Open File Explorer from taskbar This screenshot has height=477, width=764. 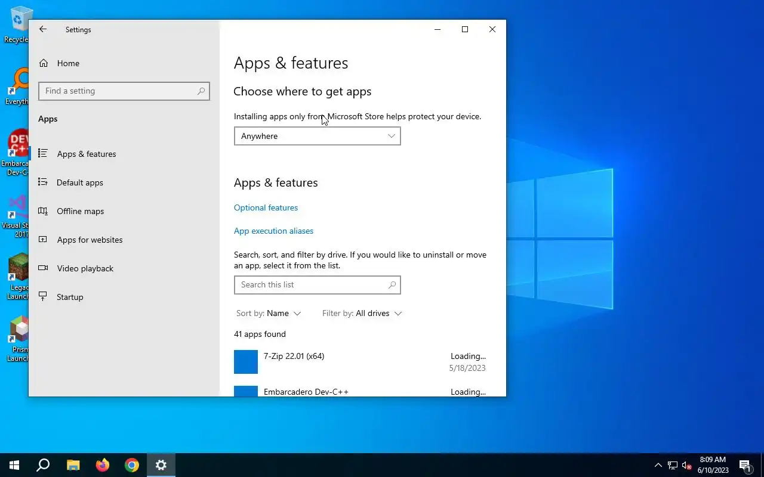(x=73, y=465)
